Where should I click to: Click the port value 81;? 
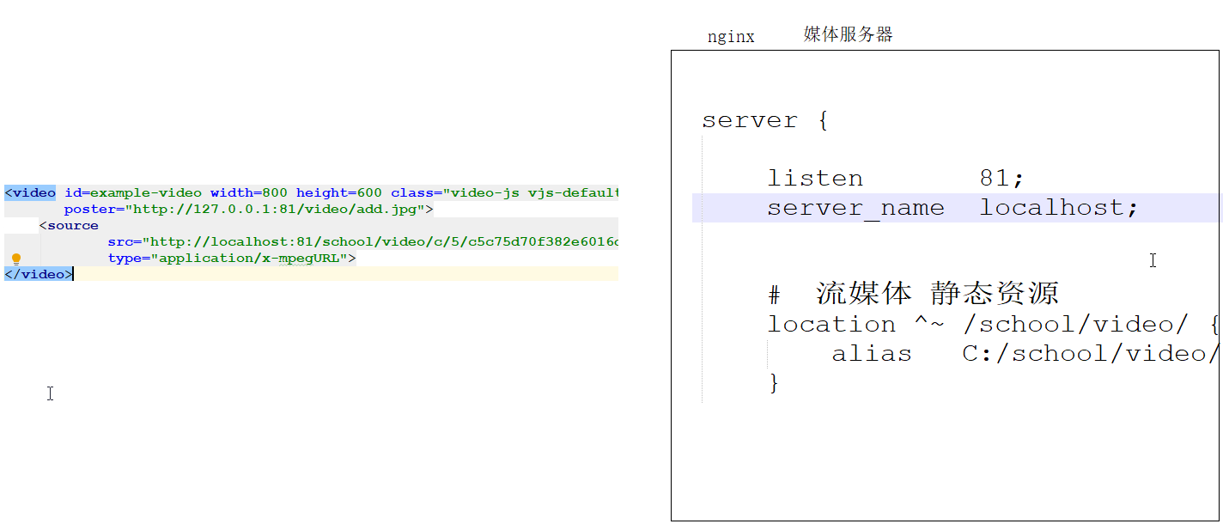point(1002,179)
